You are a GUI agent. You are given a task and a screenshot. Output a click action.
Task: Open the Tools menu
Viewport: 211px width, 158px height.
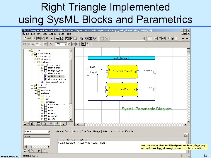coord(45,34)
